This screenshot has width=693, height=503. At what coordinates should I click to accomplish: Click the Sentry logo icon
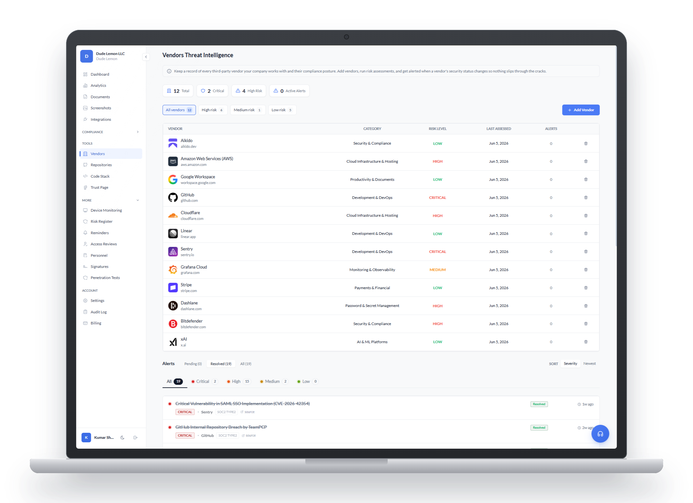click(173, 252)
